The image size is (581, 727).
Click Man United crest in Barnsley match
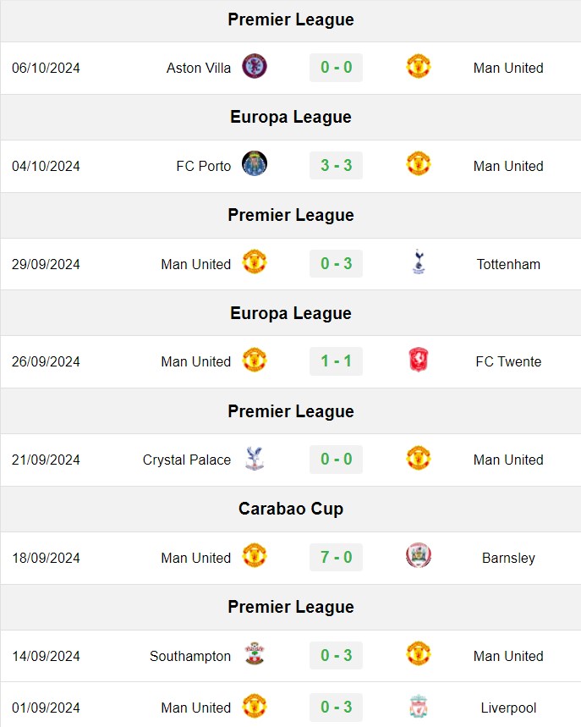click(255, 556)
